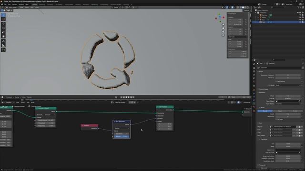Disable Text object in renders
305x171 pixels.
pyautogui.click(x=303, y=22)
